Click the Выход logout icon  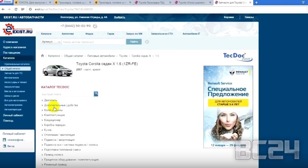4,146
